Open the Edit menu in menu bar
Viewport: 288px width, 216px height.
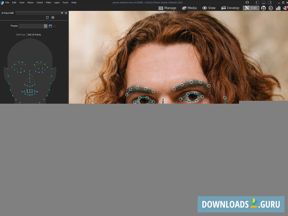click(14, 3)
